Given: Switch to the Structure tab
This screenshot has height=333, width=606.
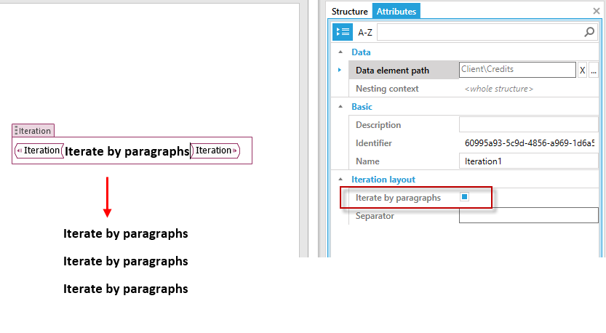Looking at the screenshot, I should [x=349, y=12].
